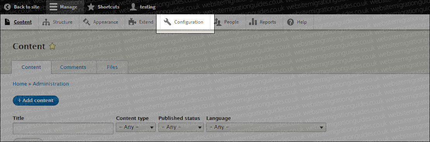Click the Reports bar chart icon
This screenshot has height=142, width=430.
[x=253, y=22]
